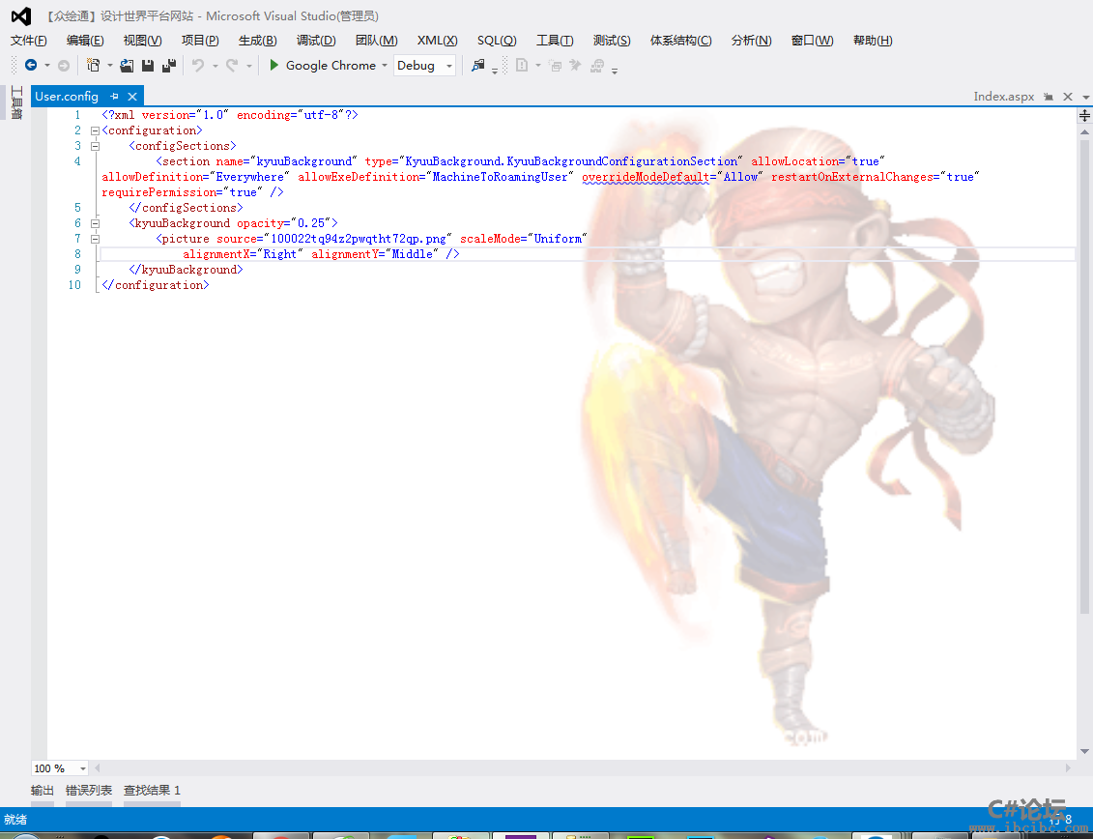Click the disabled globe-search icon in second toolbar

click(x=596, y=66)
